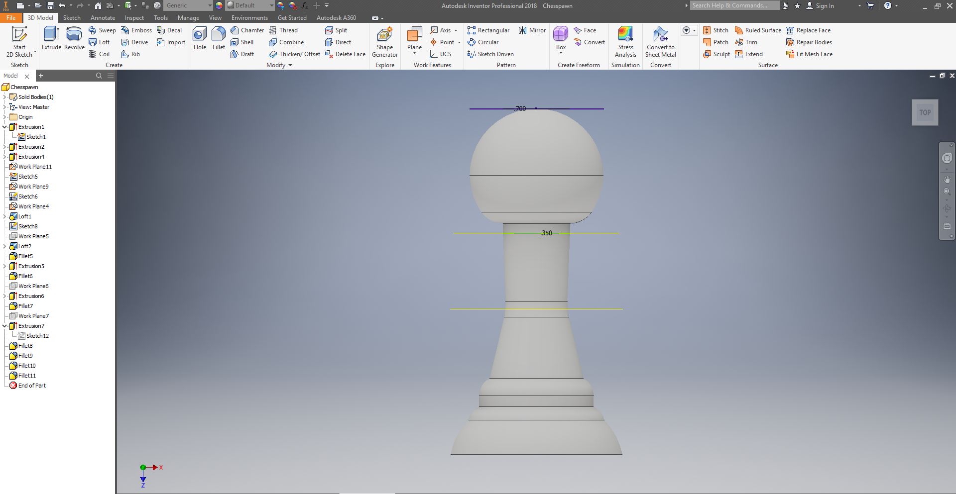
Task: Select the Coil tool
Action: click(x=99, y=54)
